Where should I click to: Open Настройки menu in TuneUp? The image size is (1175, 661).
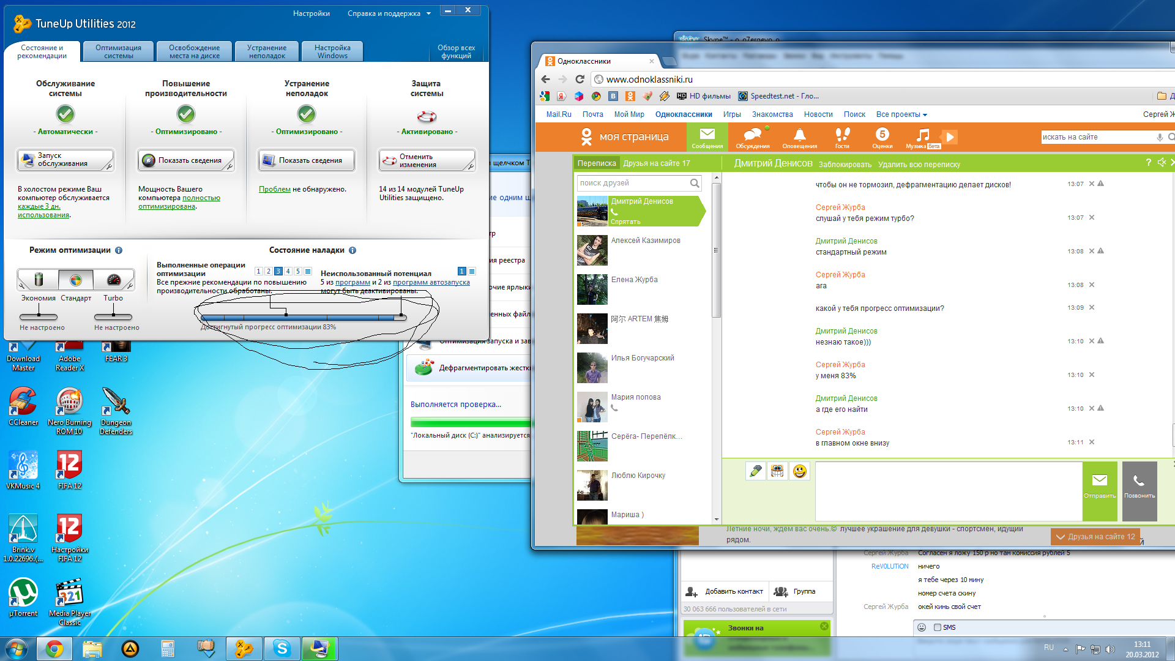311,13
